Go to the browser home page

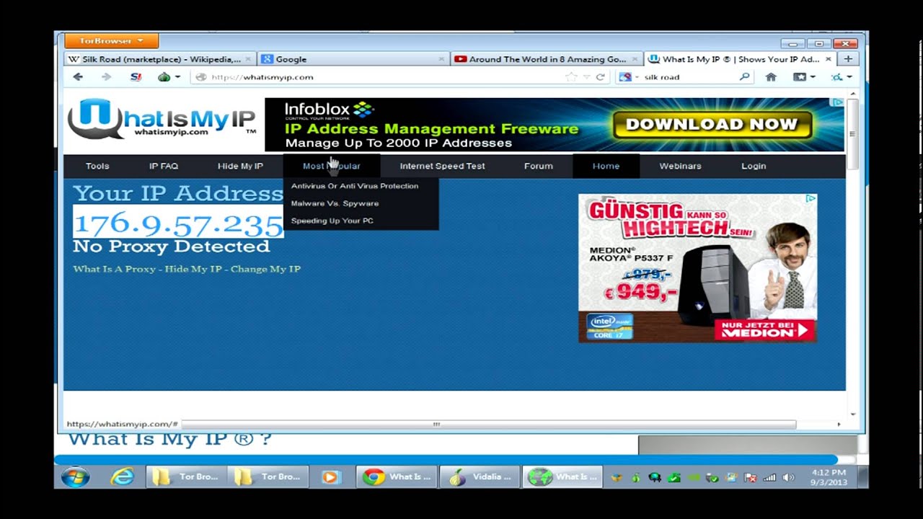pos(771,77)
